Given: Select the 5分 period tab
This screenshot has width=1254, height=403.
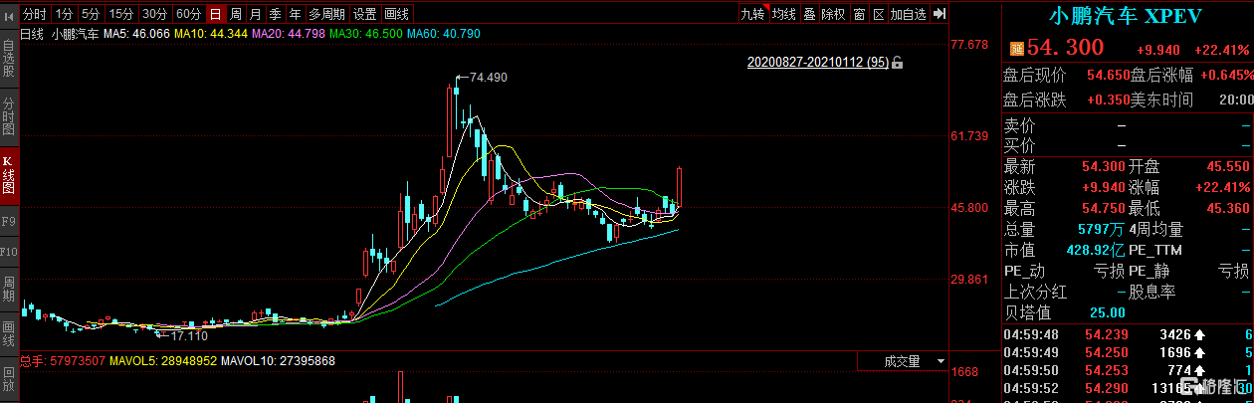Looking at the screenshot, I should [92, 14].
